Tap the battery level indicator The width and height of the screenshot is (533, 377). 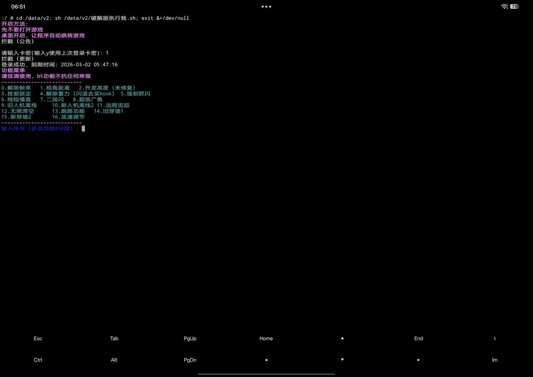tap(515, 7)
